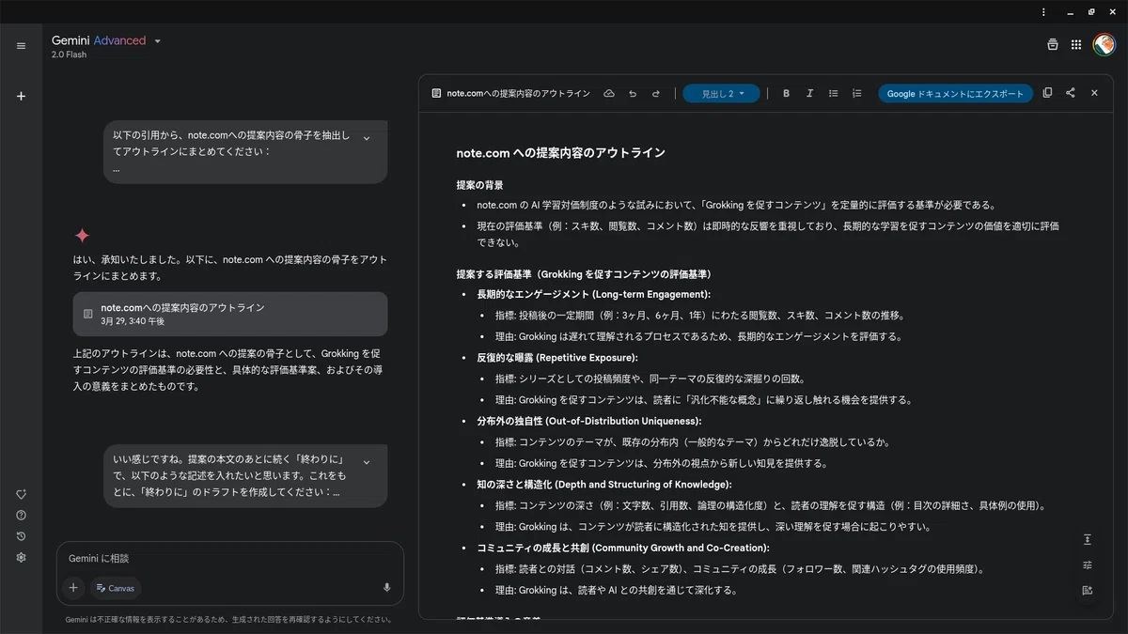This screenshot has height=634, width=1128.
Task: Share the canvas document
Action: pos(1071,93)
